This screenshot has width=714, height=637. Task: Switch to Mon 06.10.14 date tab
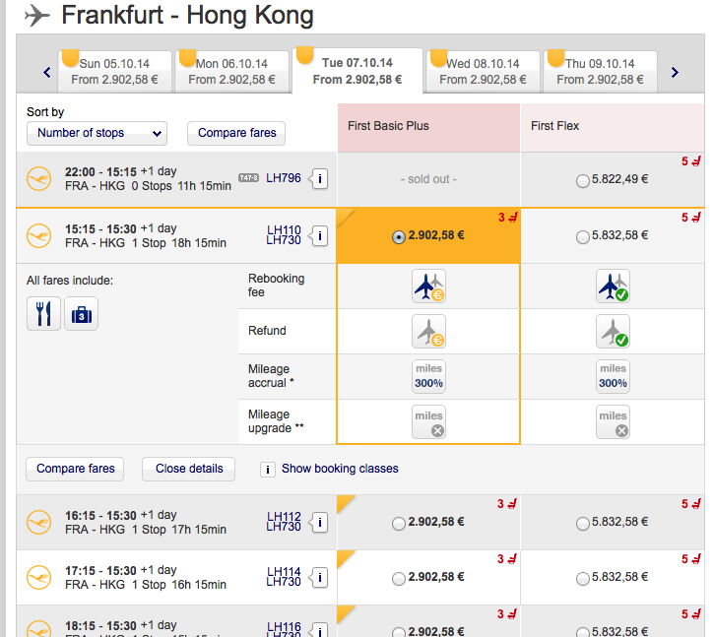[232, 72]
